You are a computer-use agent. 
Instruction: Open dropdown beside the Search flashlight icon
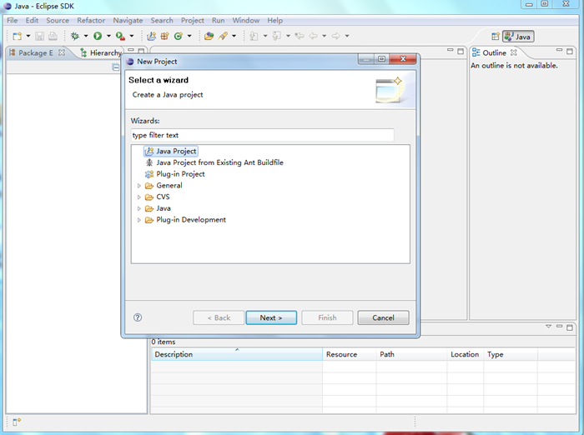tap(234, 36)
